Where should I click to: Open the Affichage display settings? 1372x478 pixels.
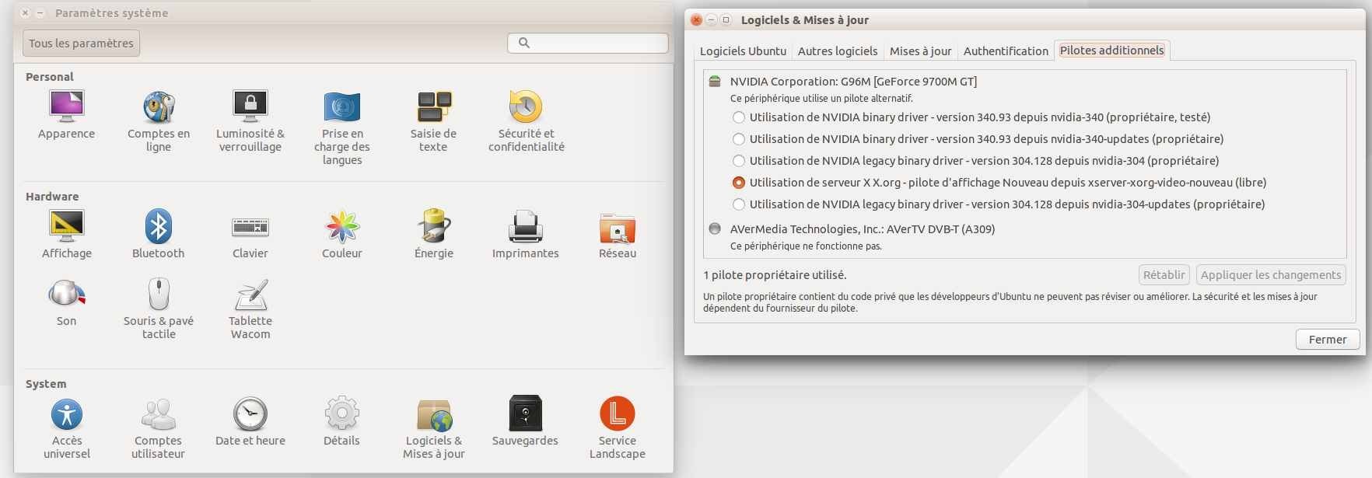point(66,227)
